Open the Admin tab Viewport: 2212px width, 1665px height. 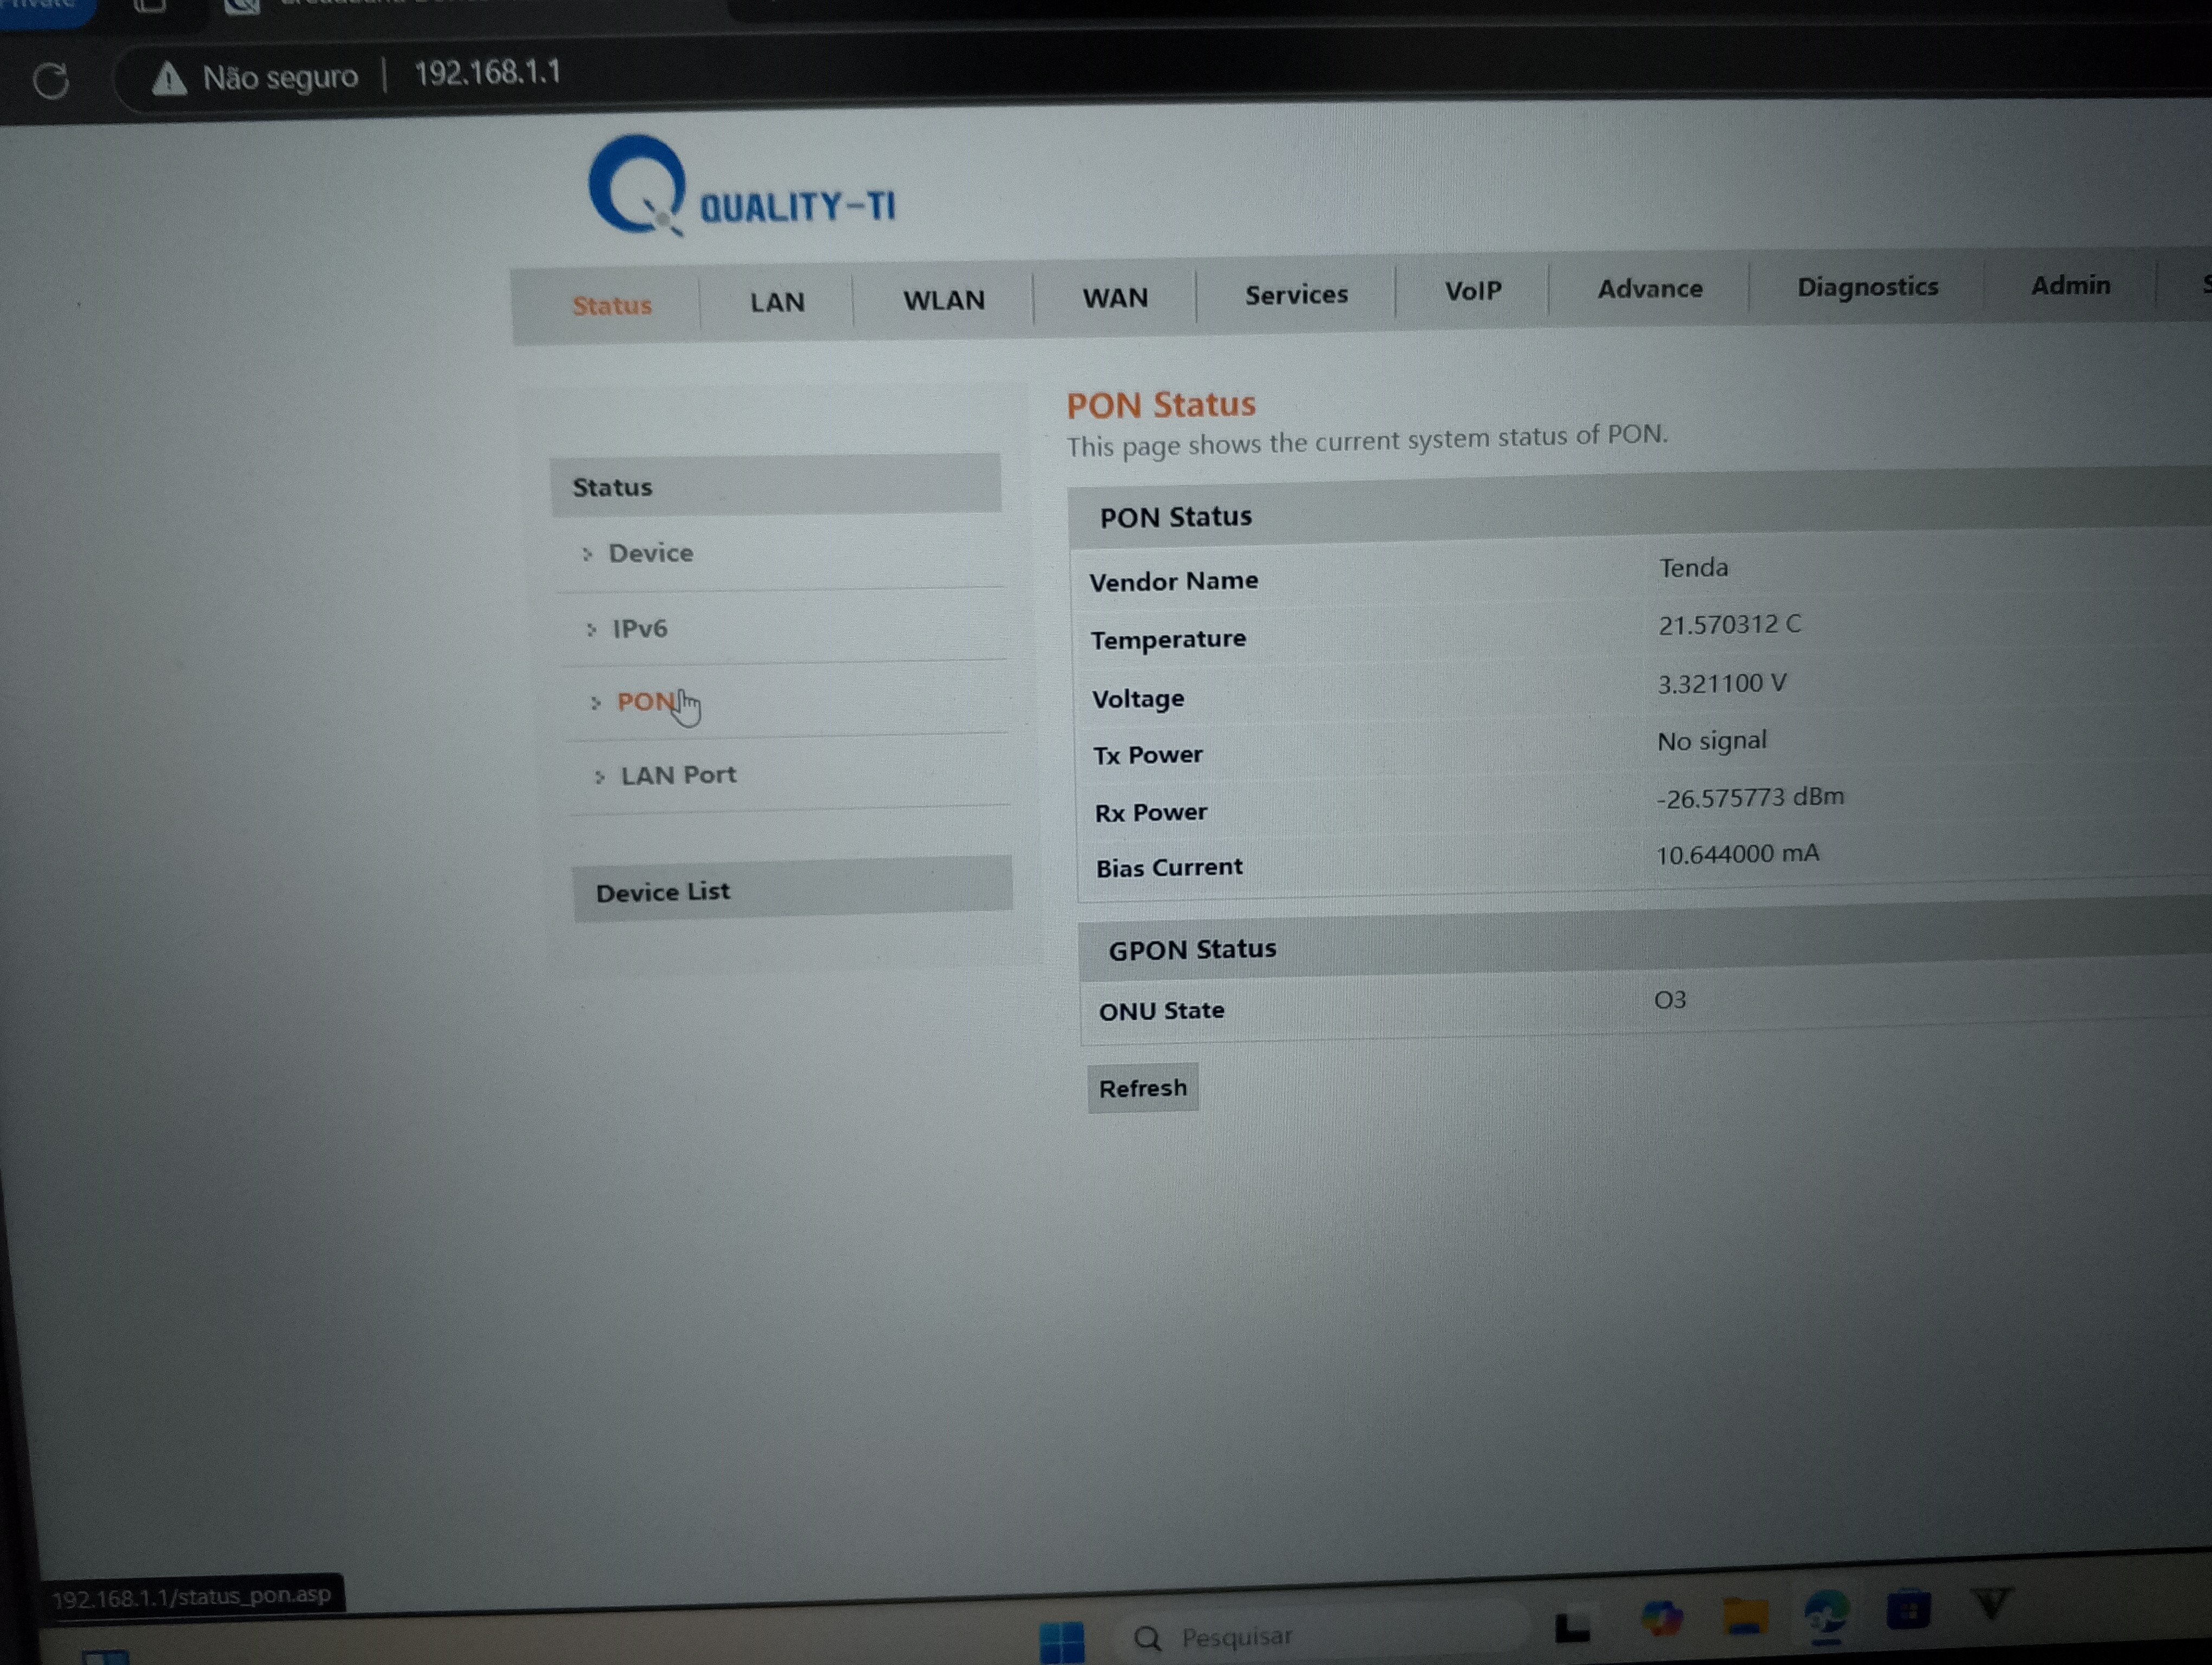click(x=2070, y=286)
